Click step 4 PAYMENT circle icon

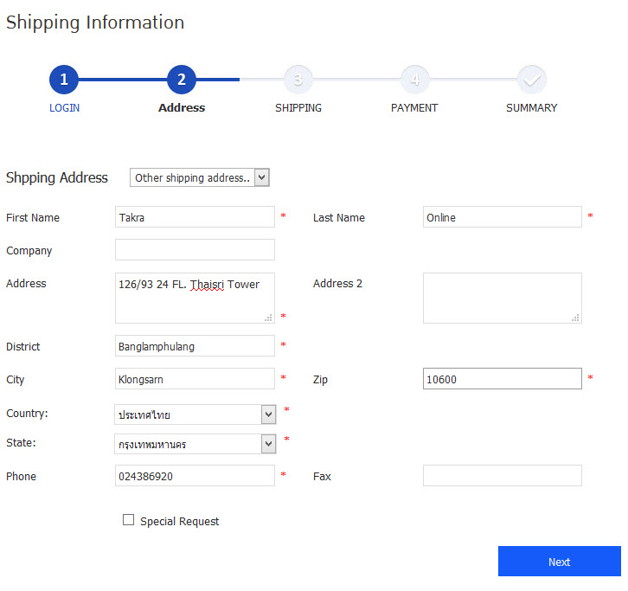point(415,80)
